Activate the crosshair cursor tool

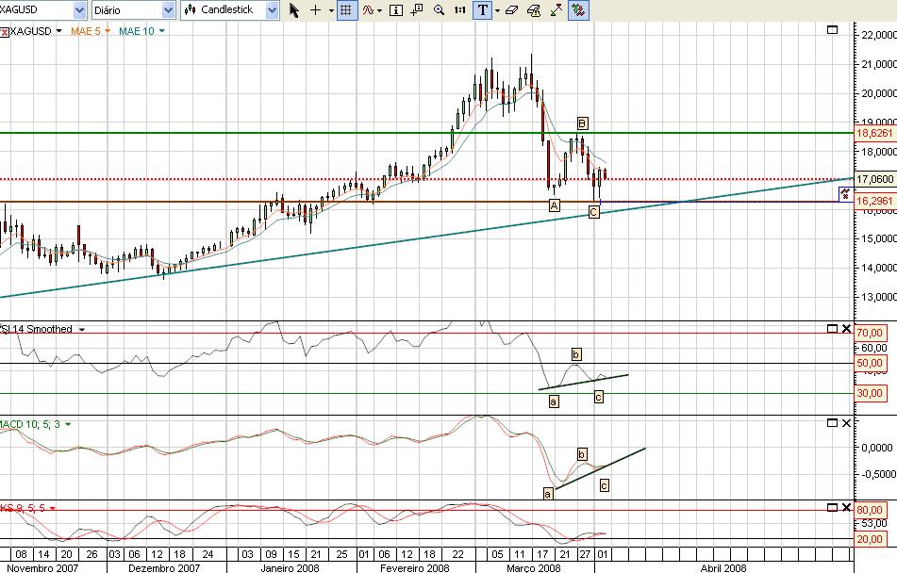pos(315,10)
